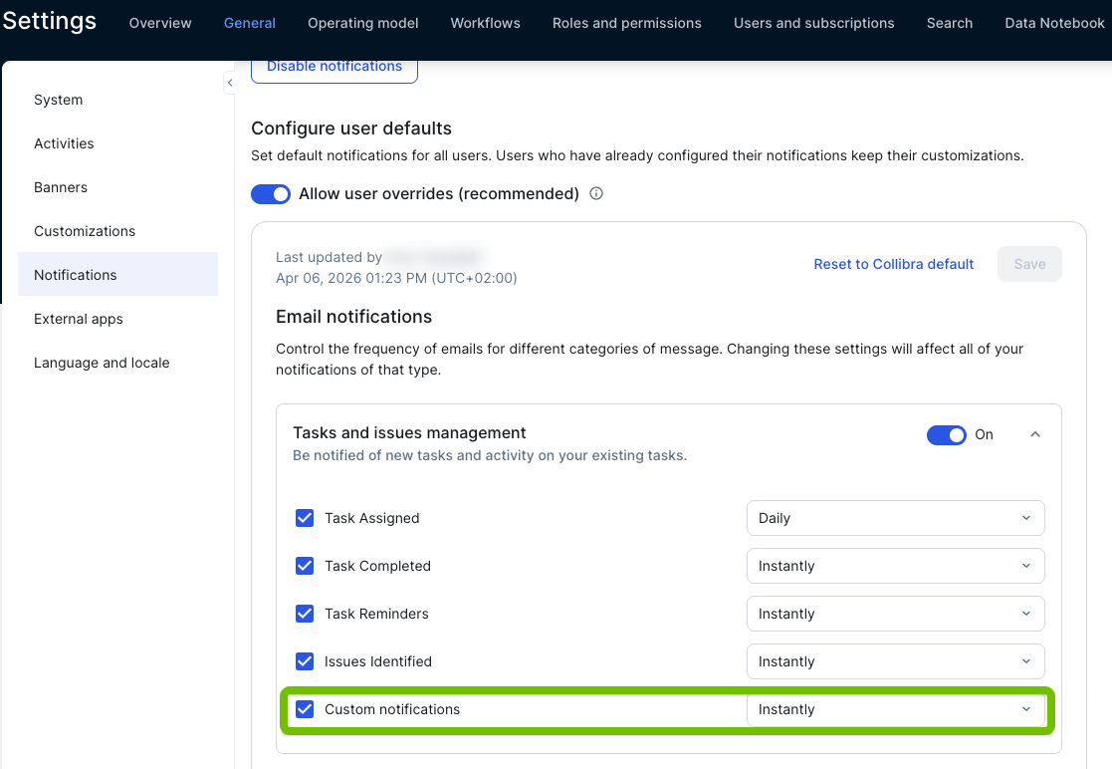Switch to the Operating model tab

click(x=363, y=23)
